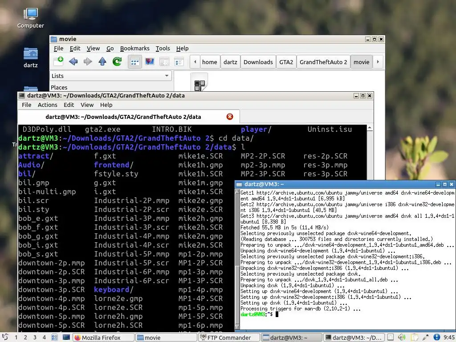Switch to dartz@VM3: ~/D... taskbar entry

point(354,338)
